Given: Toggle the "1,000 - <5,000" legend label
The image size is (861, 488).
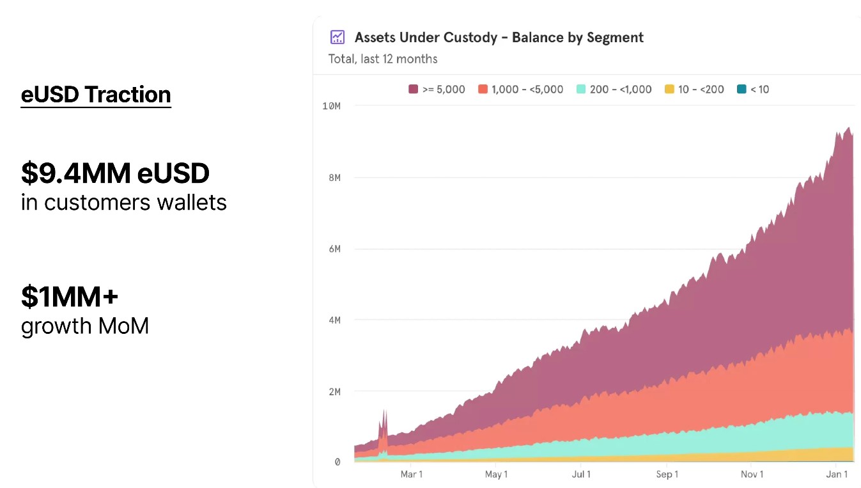Looking at the screenshot, I should (527, 90).
